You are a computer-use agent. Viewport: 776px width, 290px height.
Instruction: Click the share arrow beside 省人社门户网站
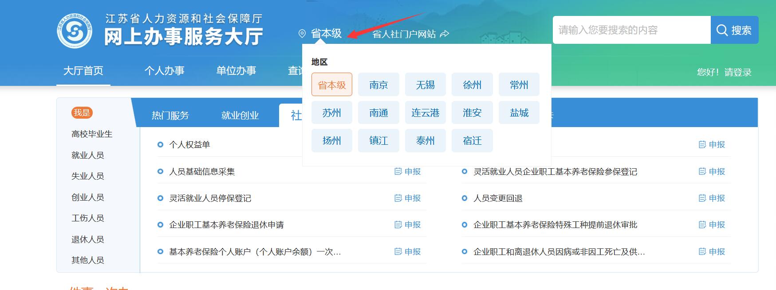(x=445, y=34)
